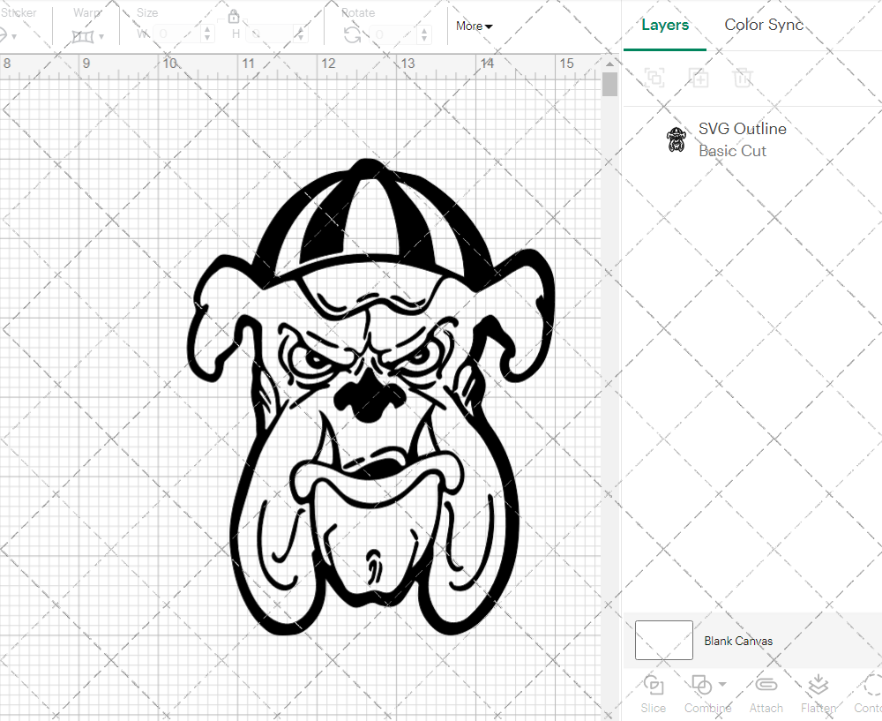The width and height of the screenshot is (882, 721).
Task: Click the Delete layer trash icon
Action: click(743, 78)
